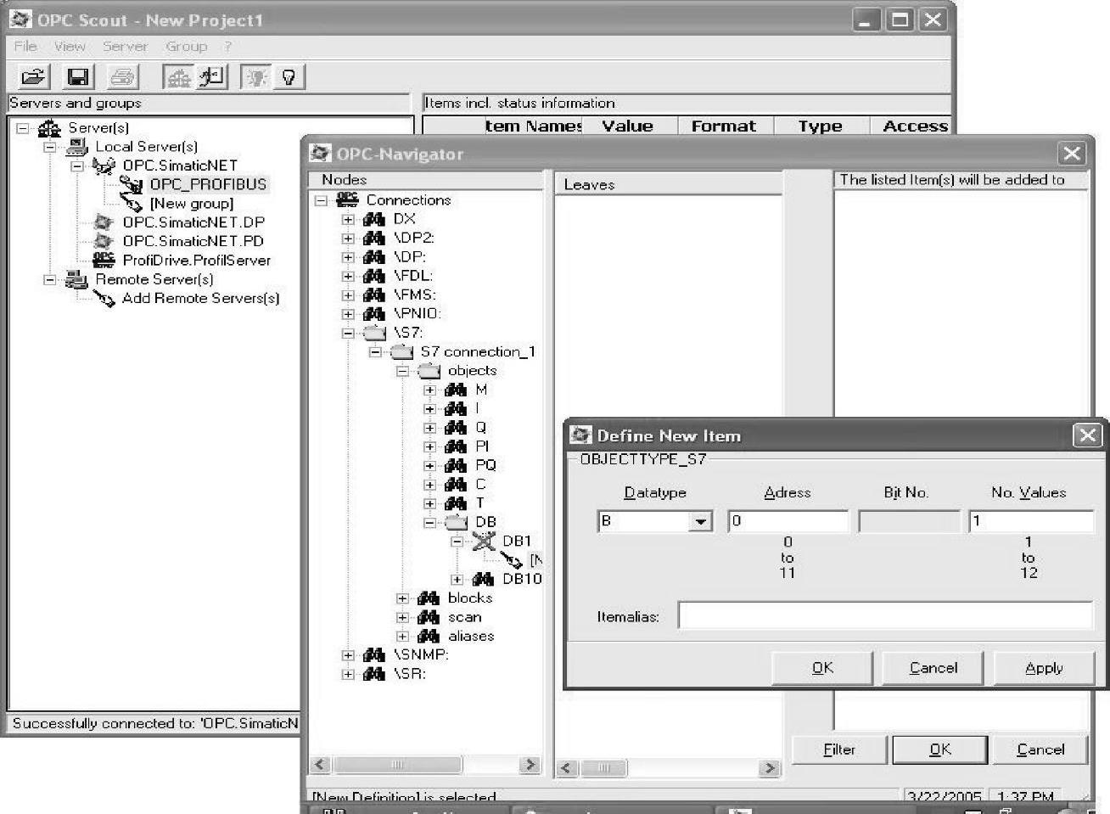Click the binoculars icon next to DX
This screenshot has width=1110, height=814.
tap(374, 219)
